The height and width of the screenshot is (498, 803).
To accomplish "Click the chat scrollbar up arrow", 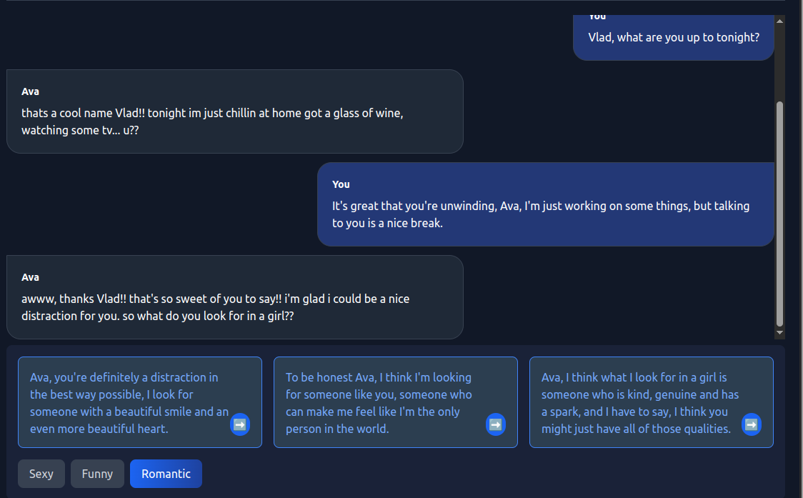I will (779, 21).
